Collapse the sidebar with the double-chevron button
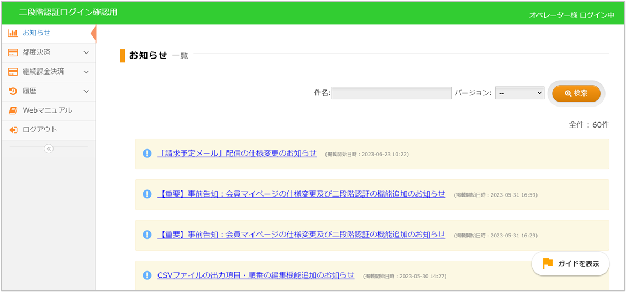Image resolution: width=626 pixels, height=292 pixels. tap(49, 148)
